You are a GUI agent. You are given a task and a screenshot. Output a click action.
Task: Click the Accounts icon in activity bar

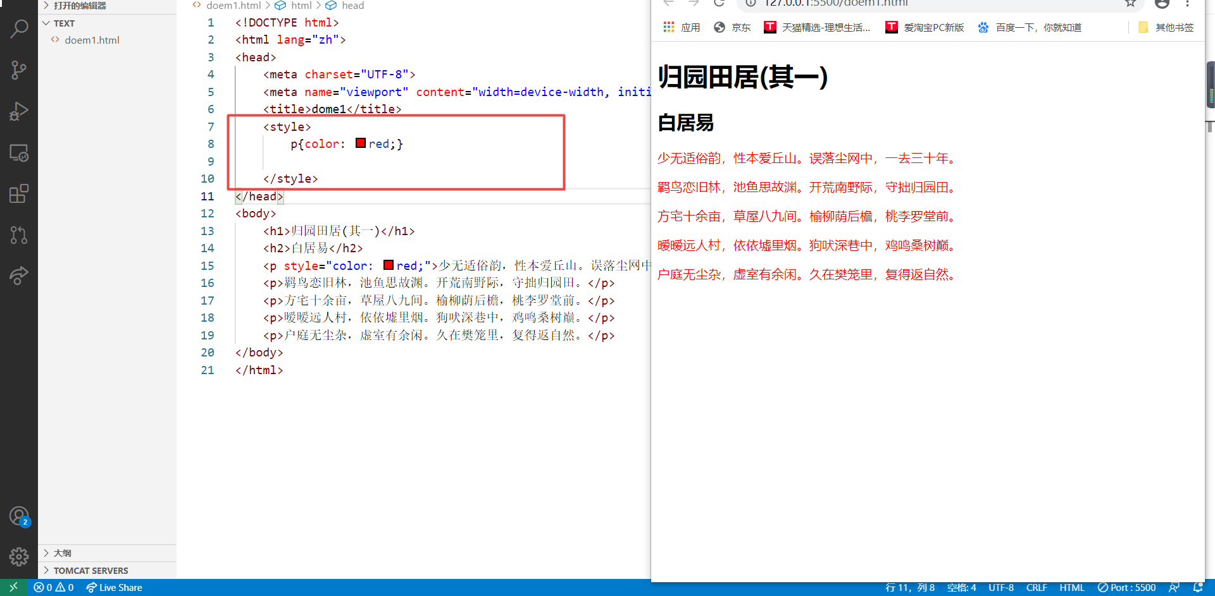click(19, 515)
